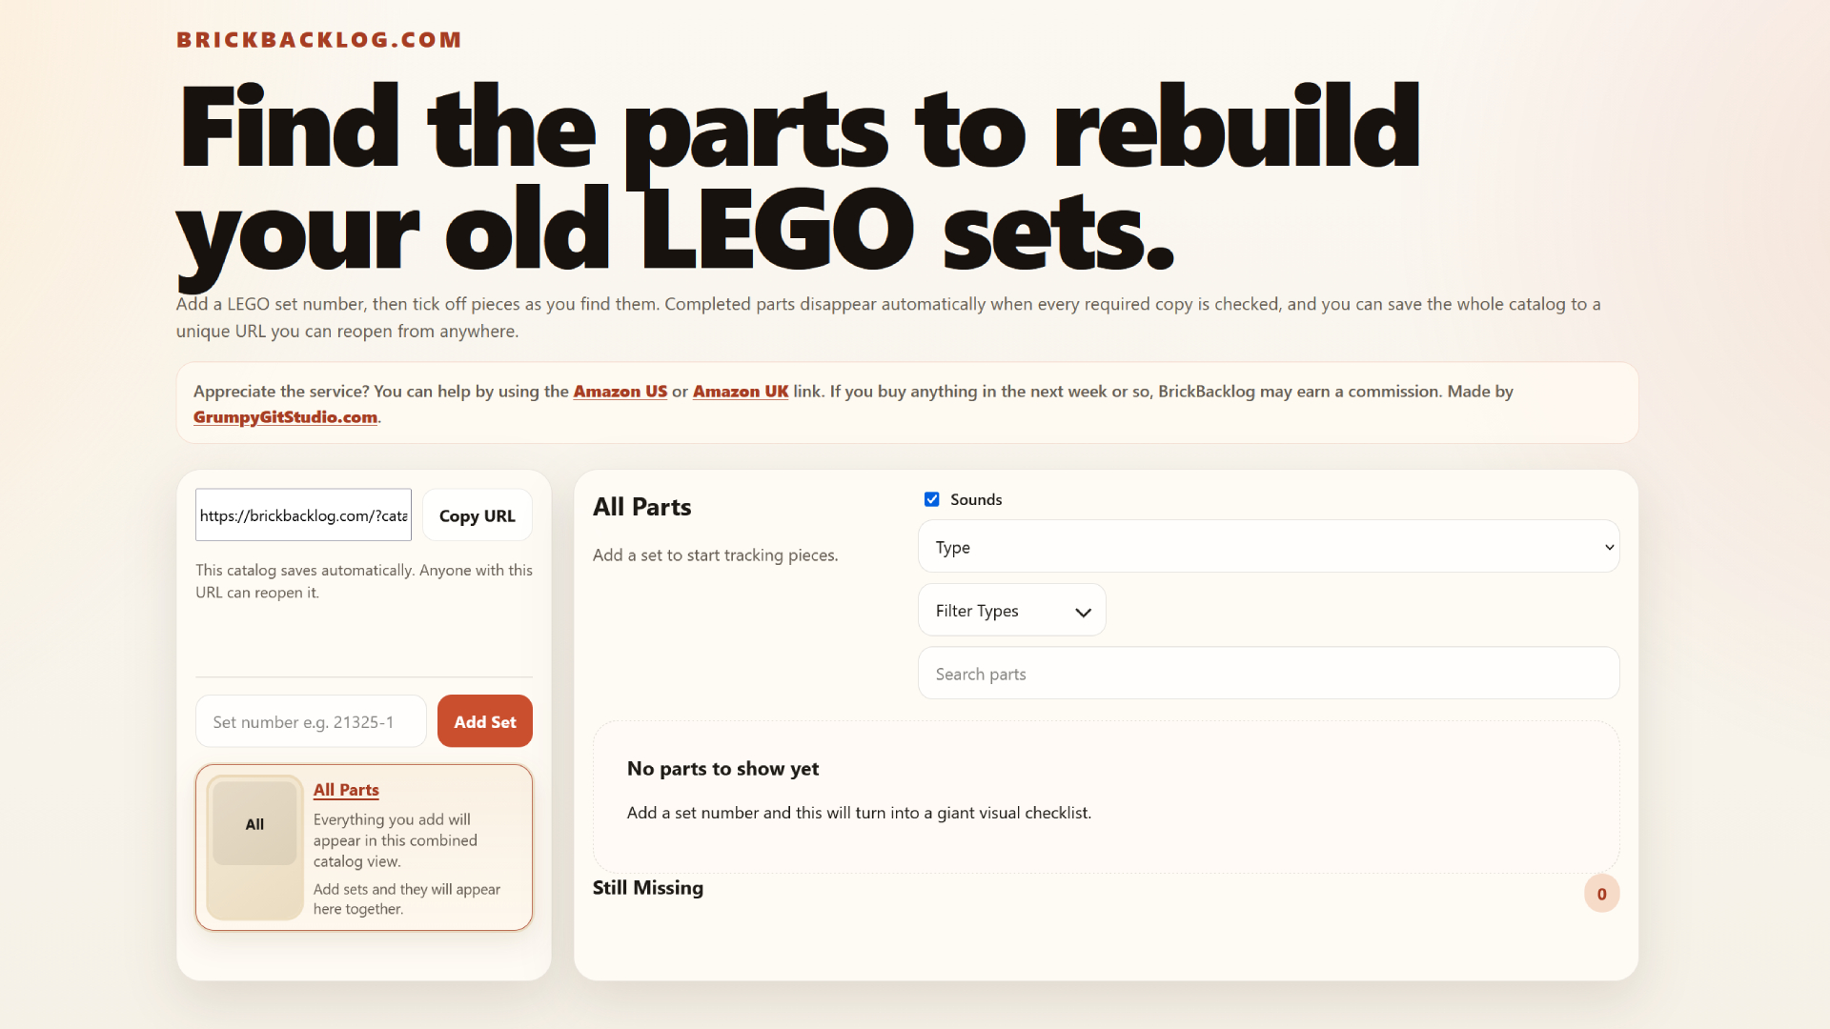Click the Search parts field
This screenshot has width=1830, height=1029.
(x=1267, y=673)
